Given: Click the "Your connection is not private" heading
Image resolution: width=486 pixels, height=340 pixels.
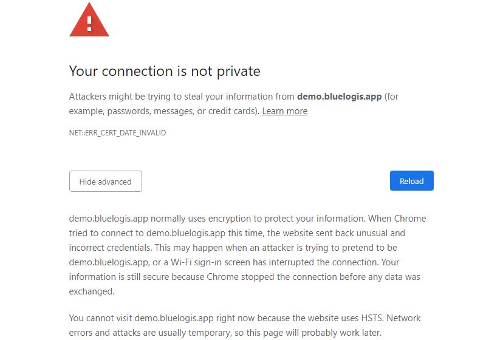Looking at the screenshot, I should pos(165,71).
